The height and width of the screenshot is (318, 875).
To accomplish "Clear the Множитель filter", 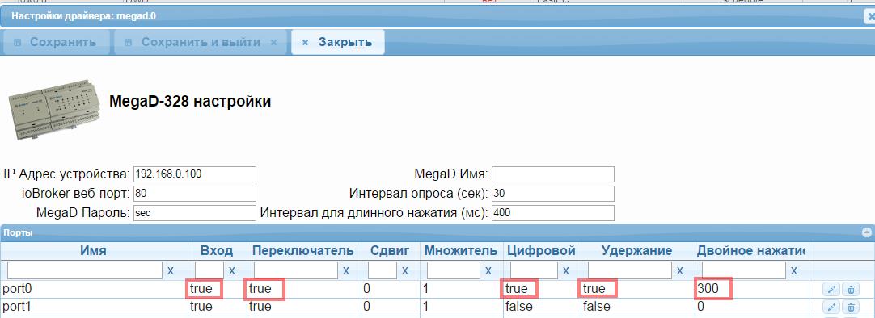I will click(488, 270).
